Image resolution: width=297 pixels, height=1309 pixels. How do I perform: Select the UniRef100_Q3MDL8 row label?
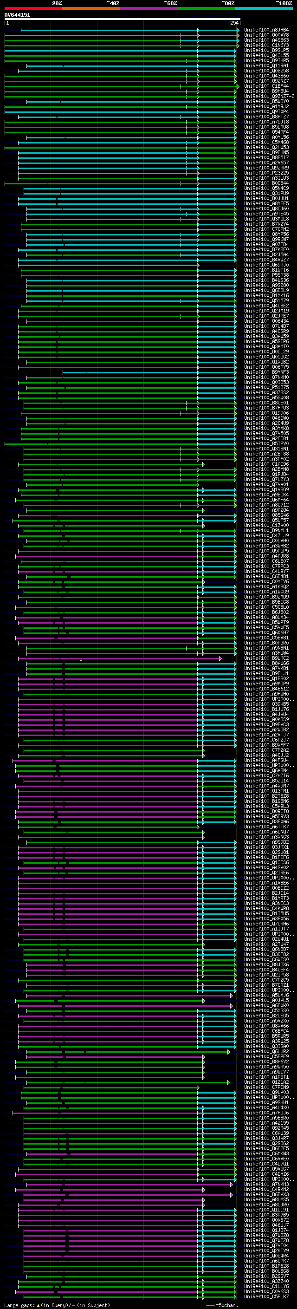pos(266,219)
